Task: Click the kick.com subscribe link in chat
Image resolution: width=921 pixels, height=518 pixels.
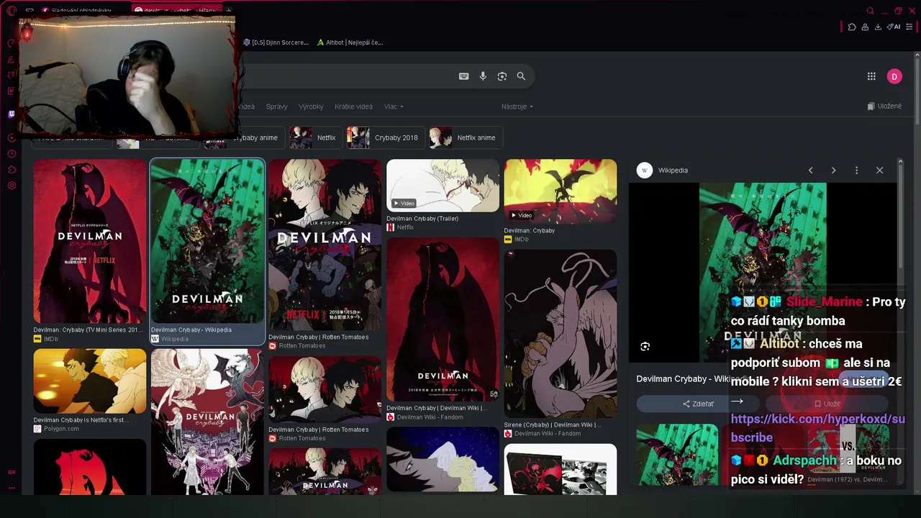Action: 818,427
